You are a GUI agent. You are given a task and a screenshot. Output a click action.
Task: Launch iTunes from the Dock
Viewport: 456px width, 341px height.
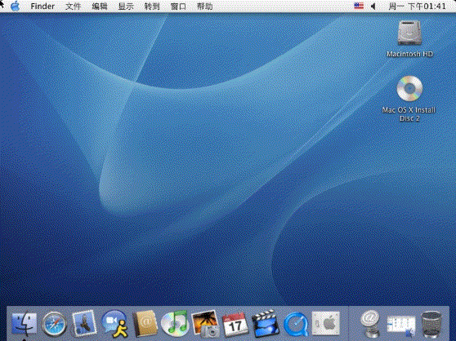tap(175, 324)
